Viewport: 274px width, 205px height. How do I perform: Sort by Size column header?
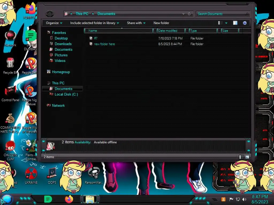click(x=230, y=31)
